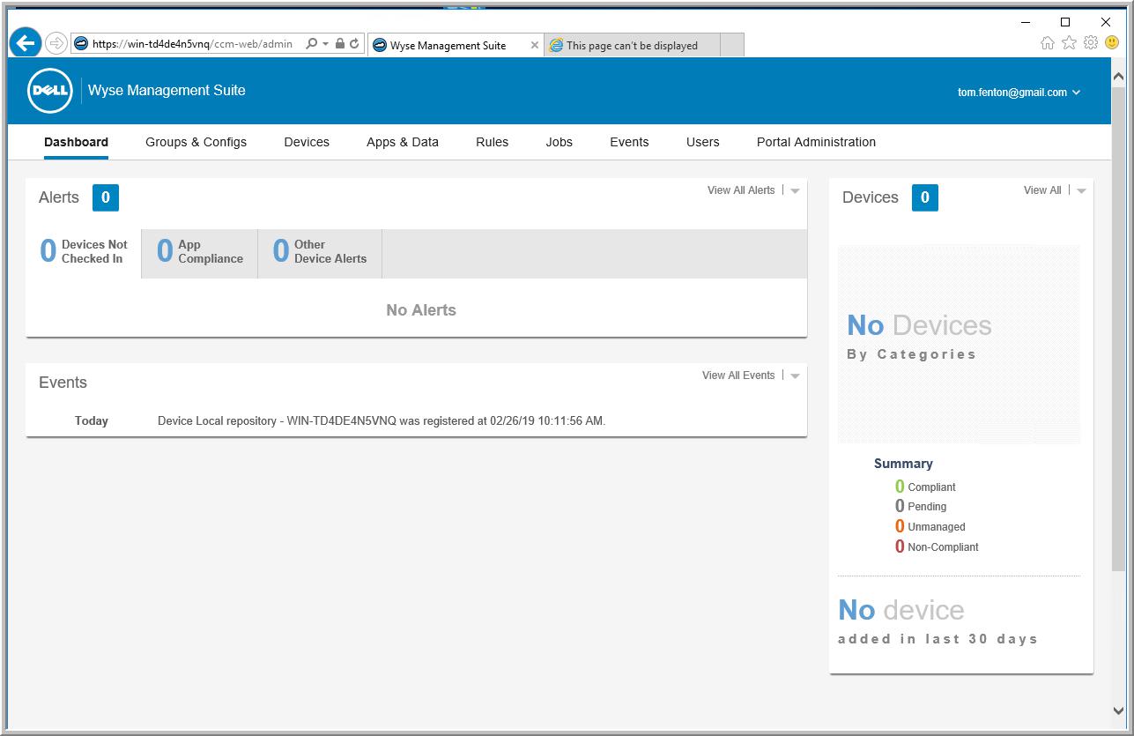Click the page scrollbar down arrow

point(1119,710)
